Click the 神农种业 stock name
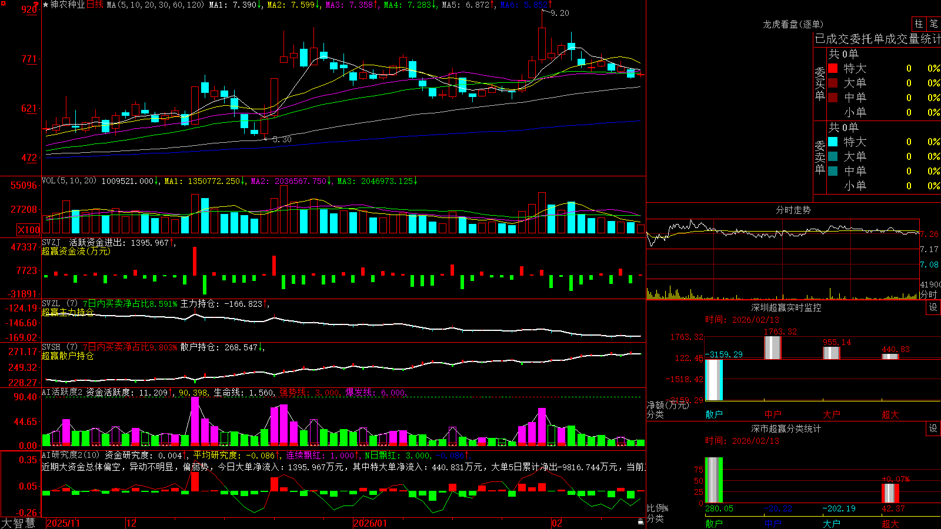The height and width of the screenshot is (529, 941). (x=68, y=5)
